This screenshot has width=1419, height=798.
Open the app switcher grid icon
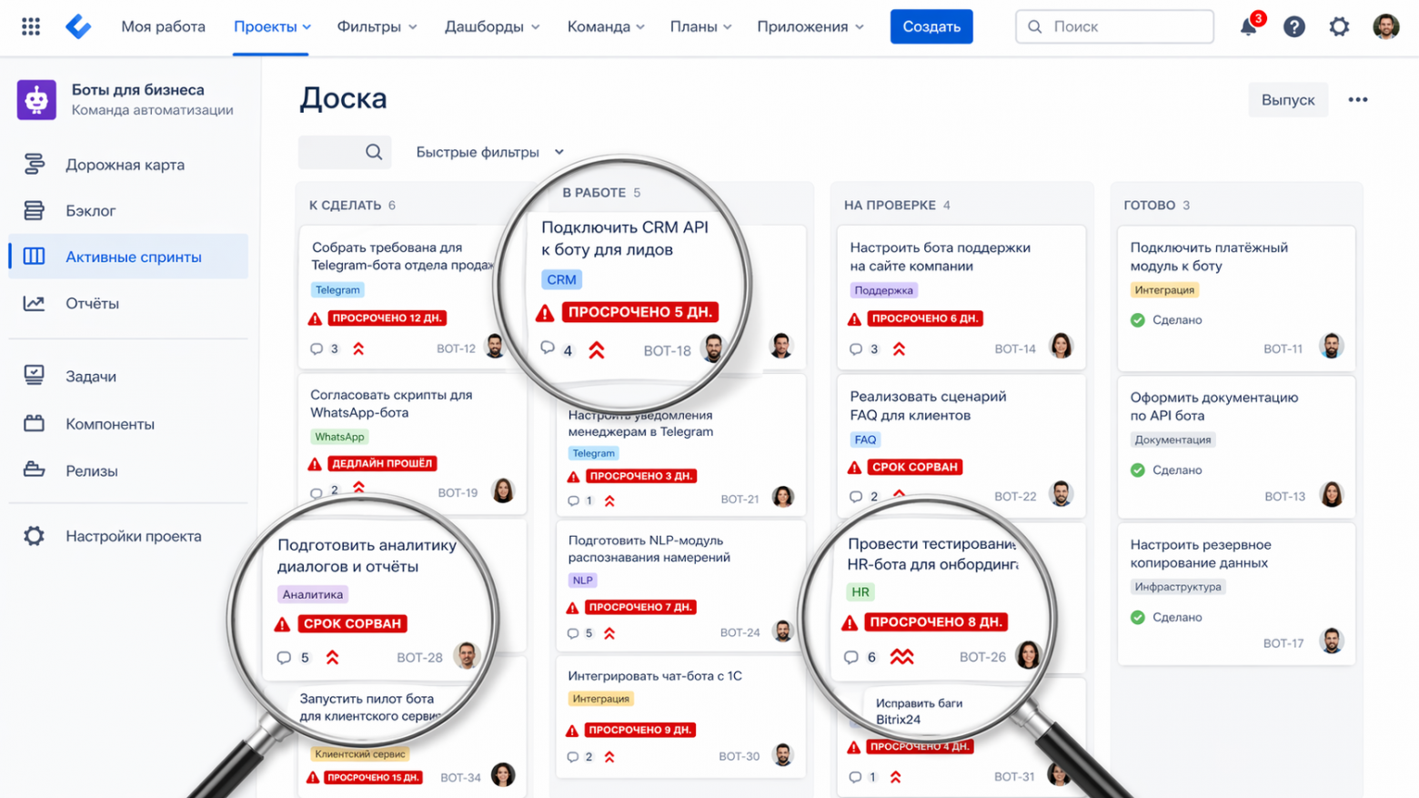click(x=31, y=26)
